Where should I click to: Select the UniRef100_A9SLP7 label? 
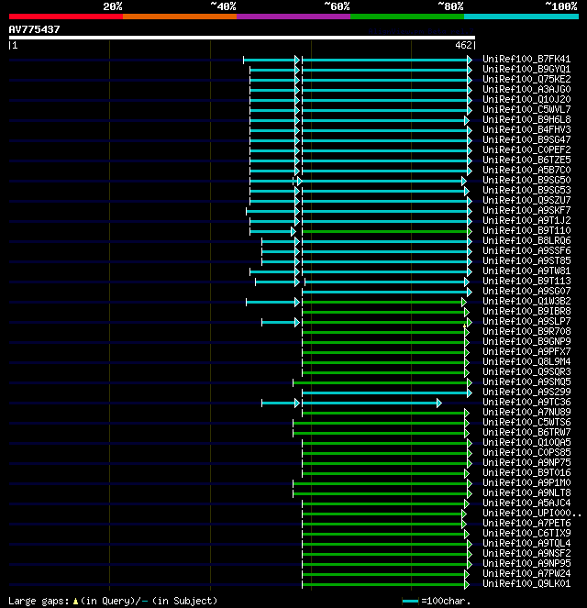[526, 321]
